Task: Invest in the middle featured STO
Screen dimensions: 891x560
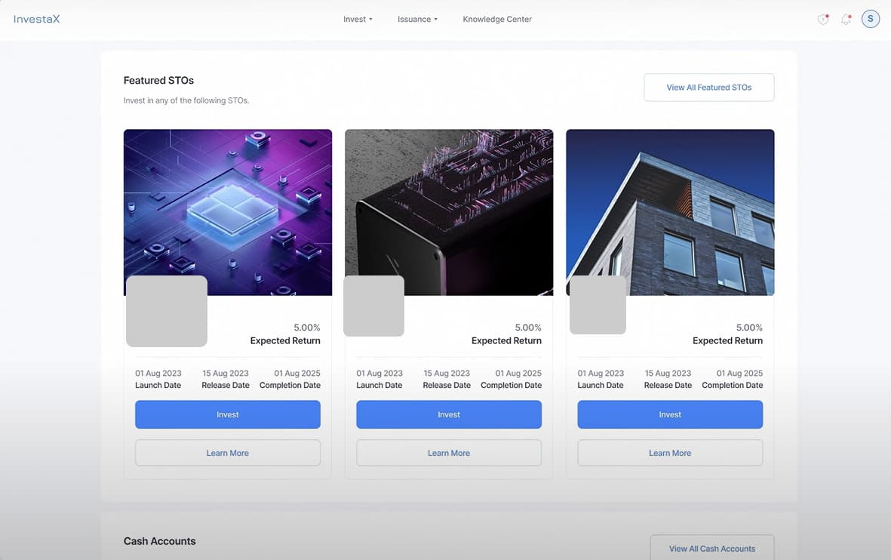Action: pos(449,414)
